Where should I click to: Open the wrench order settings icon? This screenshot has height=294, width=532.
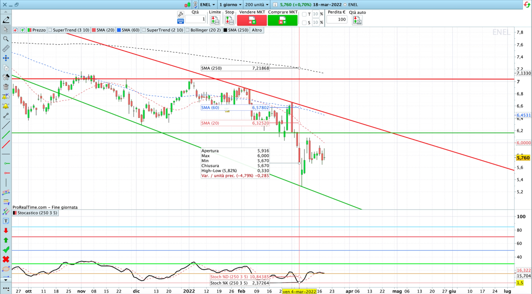[181, 14]
